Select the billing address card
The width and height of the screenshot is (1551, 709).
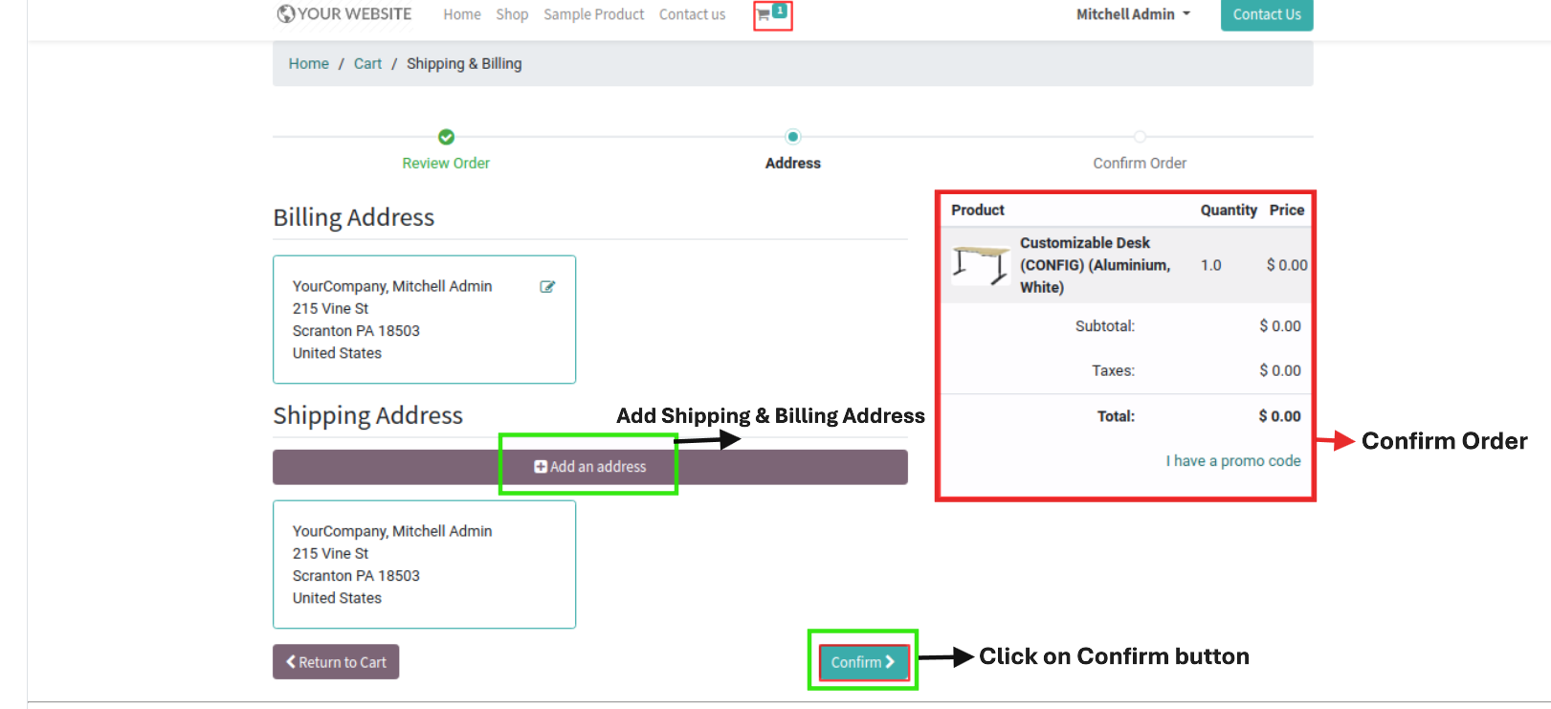tap(424, 320)
